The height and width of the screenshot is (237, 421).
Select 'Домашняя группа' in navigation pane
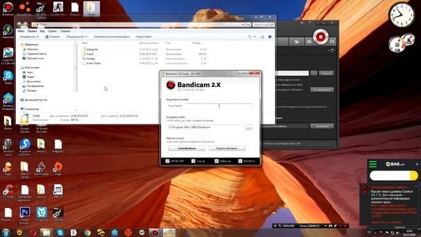36,99
